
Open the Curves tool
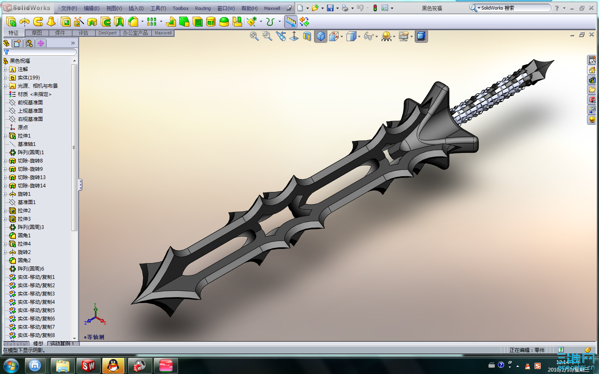pos(270,22)
